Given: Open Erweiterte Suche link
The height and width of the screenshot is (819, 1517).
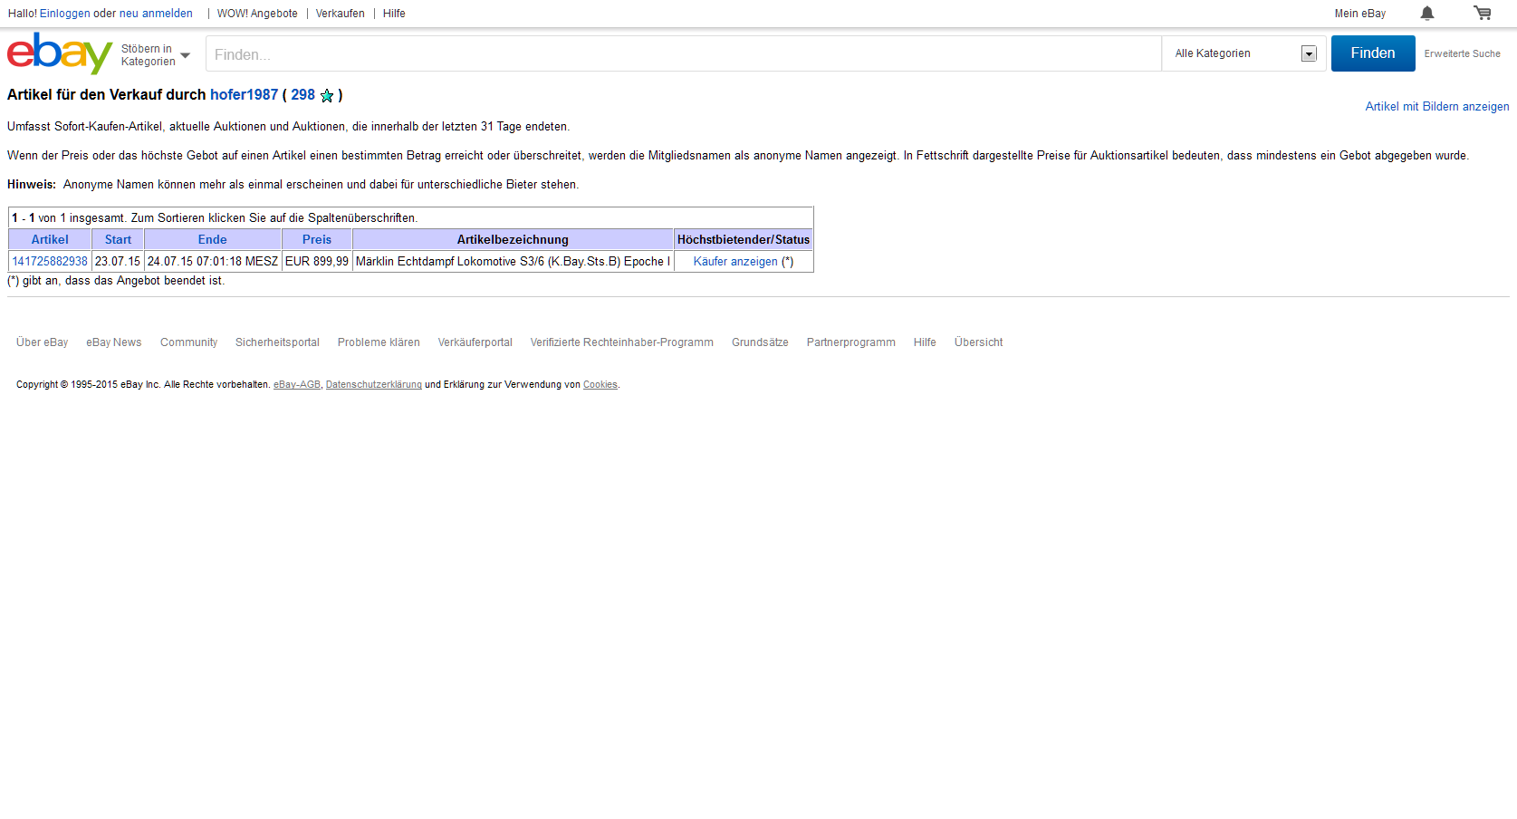Looking at the screenshot, I should (1462, 53).
